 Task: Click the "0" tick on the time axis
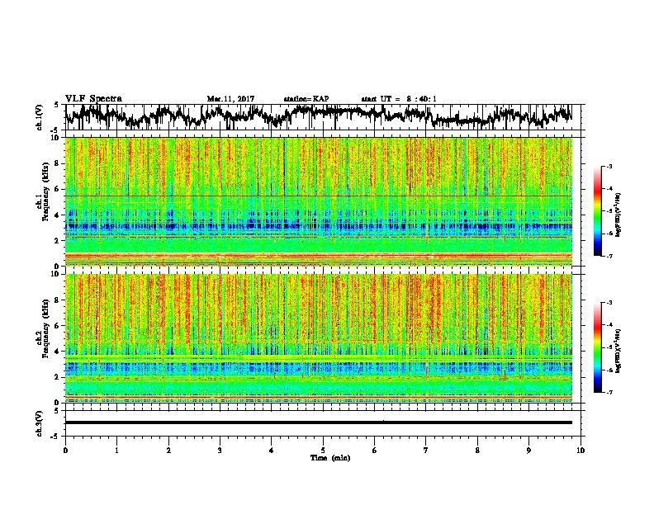(x=65, y=451)
